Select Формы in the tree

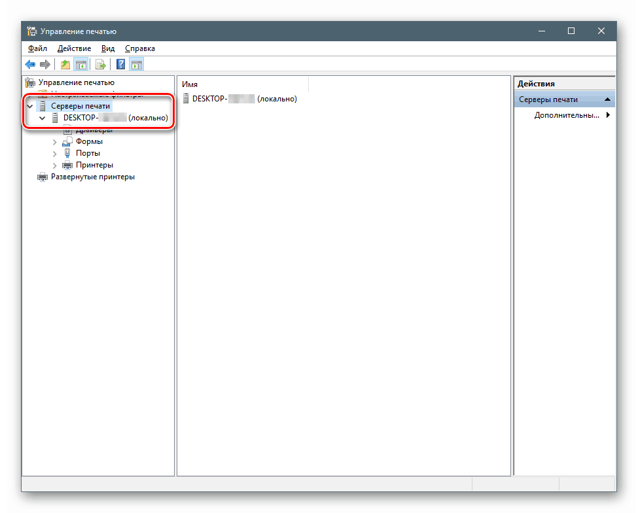pyautogui.click(x=89, y=141)
